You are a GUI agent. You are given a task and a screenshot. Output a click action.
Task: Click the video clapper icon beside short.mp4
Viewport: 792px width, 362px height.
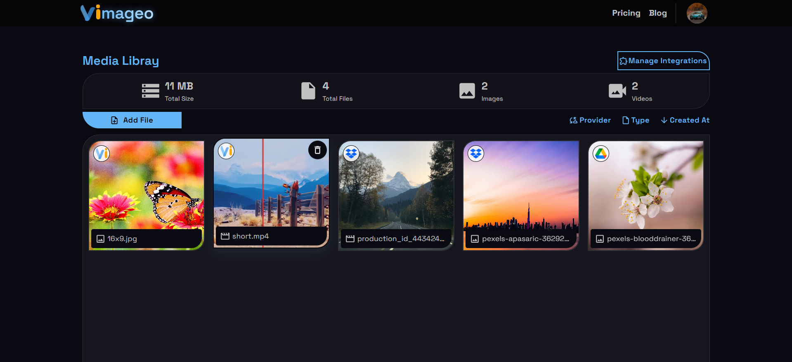point(225,236)
